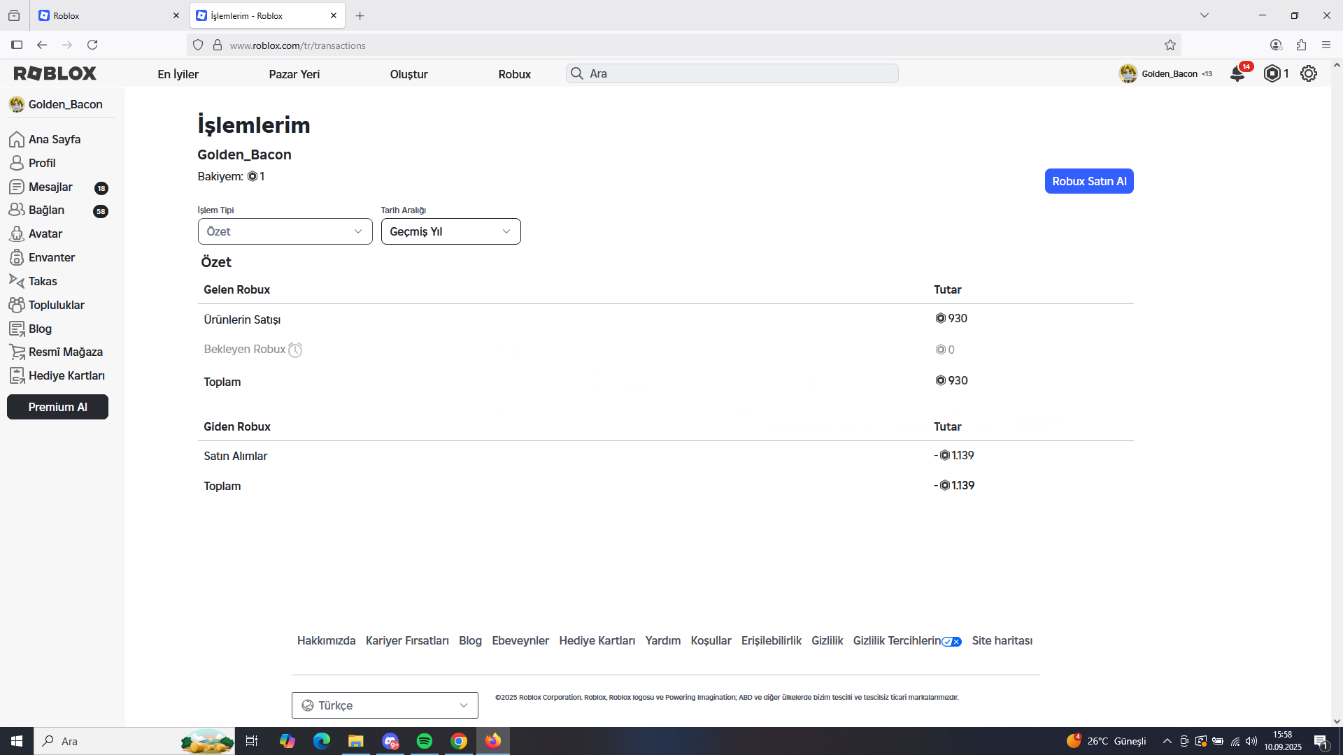Click the search magnifier icon
This screenshot has height=755, width=1343.
(x=577, y=73)
